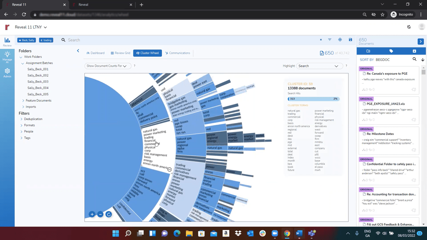Switch to the Dashboard tab

95,53
